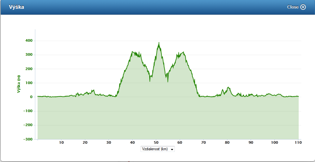Click the dropdown arrow beside Vzdialenosť (km)

coord(172,149)
